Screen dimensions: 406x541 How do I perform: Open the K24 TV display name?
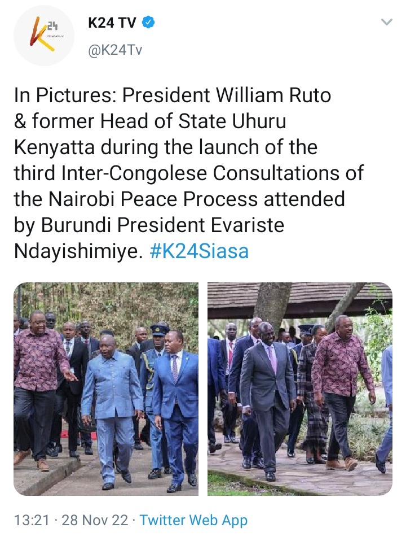[x=112, y=23]
